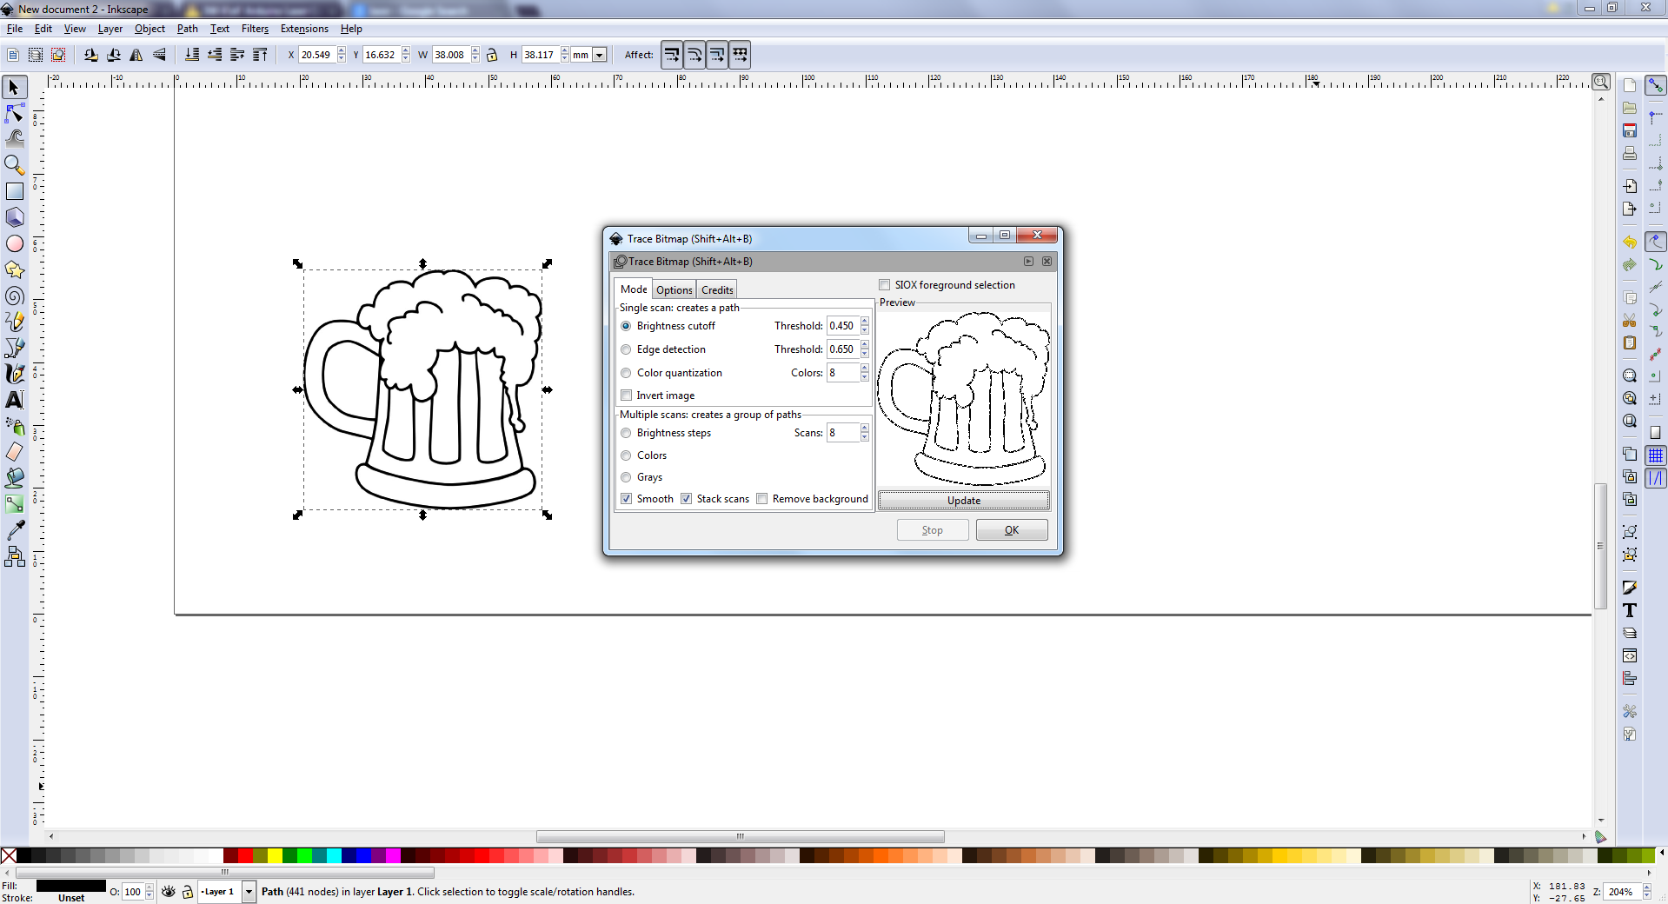1668x904 pixels.
Task: Open the Path menu
Action: pos(187,29)
